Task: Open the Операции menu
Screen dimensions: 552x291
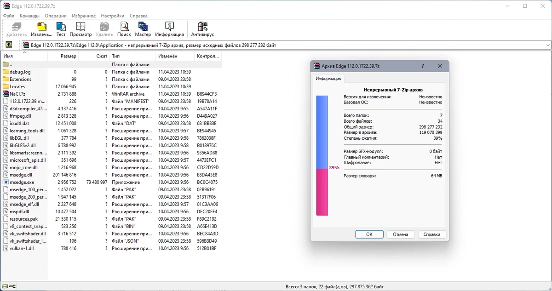Action: click(x=56, y=16)
